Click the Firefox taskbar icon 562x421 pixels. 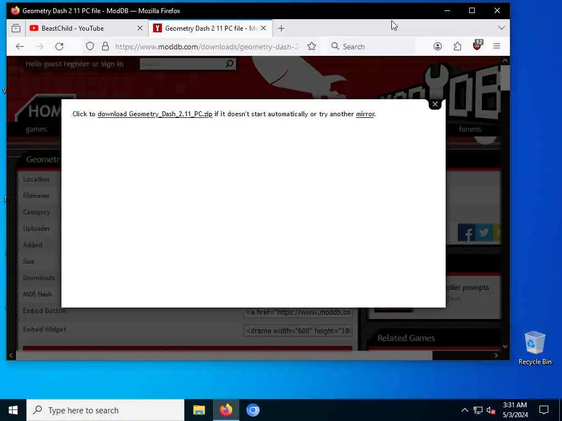[226, 410]
